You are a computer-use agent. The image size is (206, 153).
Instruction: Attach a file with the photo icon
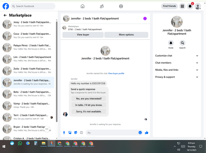pos(70,133)
